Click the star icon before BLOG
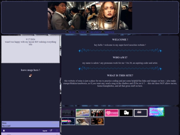The image size is (180, 135). [x=67, y=32]
